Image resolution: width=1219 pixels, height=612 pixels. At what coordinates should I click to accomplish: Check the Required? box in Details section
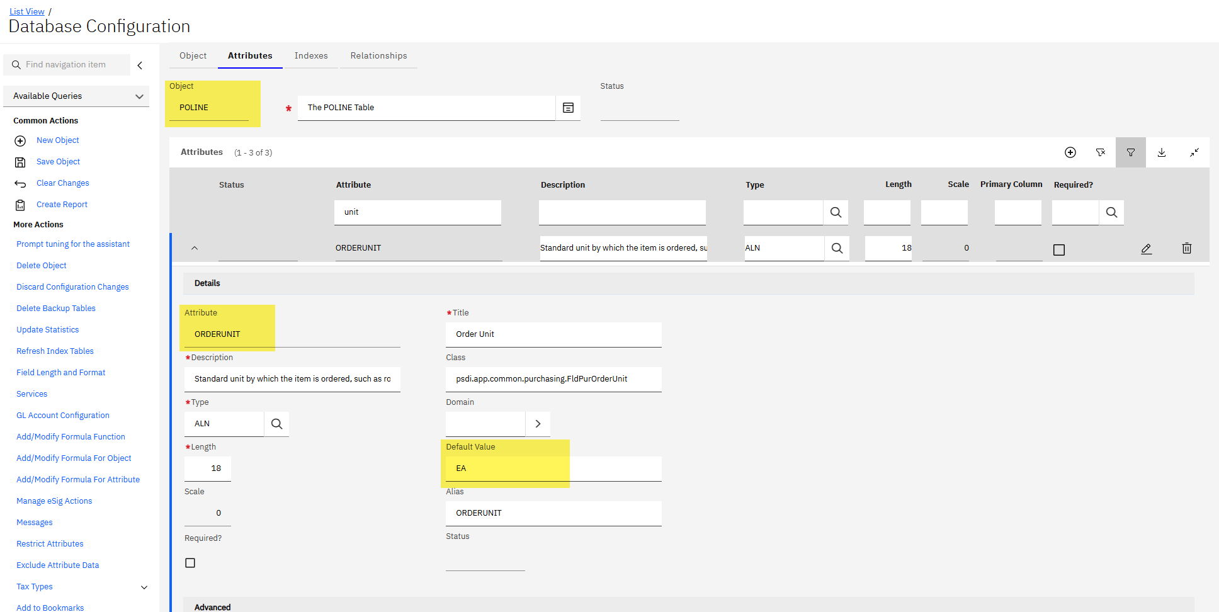(190, 563)
